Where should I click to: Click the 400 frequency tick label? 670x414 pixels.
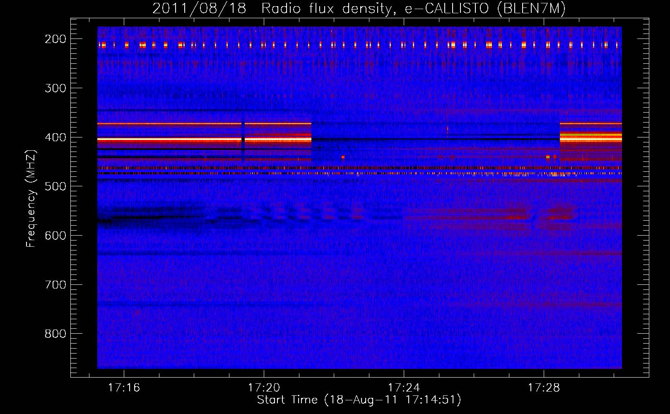click(x=55, y=137)
